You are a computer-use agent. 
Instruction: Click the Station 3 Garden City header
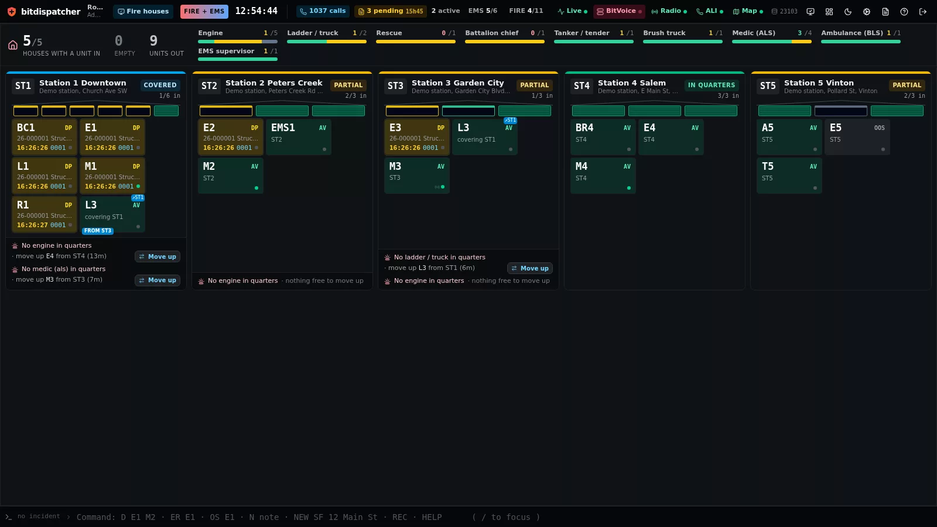tap(468, 87)
